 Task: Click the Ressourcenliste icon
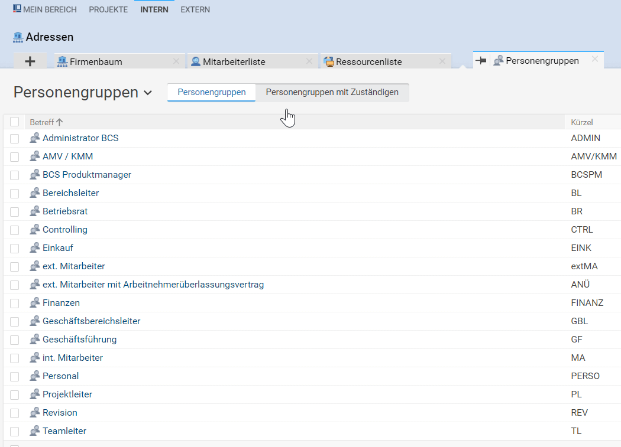click(x=329, y=61)
